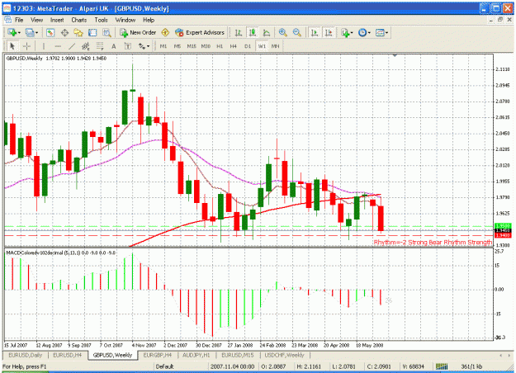Image resolution: width=516 pixels, height=373 pixels.
Task: Select the text label tool
Action: click(x=128, y=46)
